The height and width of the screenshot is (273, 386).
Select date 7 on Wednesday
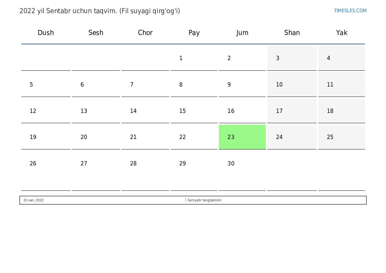click(145, 85)
